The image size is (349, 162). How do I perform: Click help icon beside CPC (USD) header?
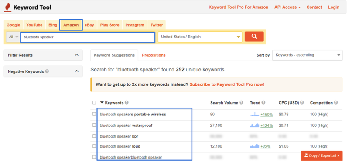pos(302,103)
